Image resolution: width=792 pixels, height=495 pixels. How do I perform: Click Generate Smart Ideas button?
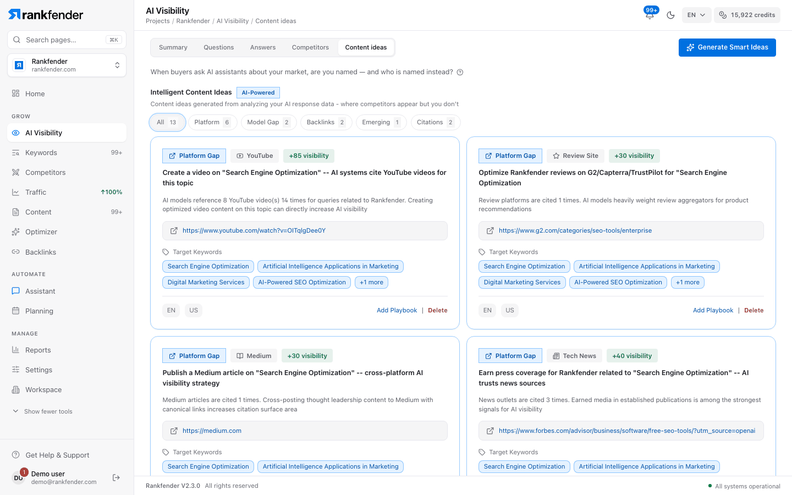pyautogui.click(x=727, y=47)
